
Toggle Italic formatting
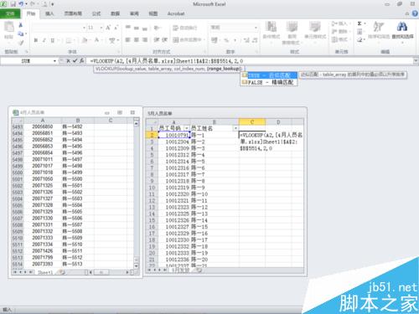click(44, 40)
